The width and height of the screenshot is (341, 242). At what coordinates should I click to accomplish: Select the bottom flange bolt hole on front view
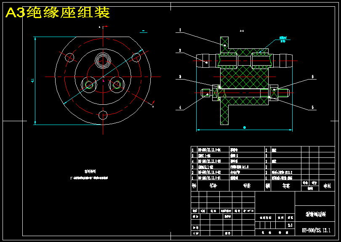pos(103,115)
